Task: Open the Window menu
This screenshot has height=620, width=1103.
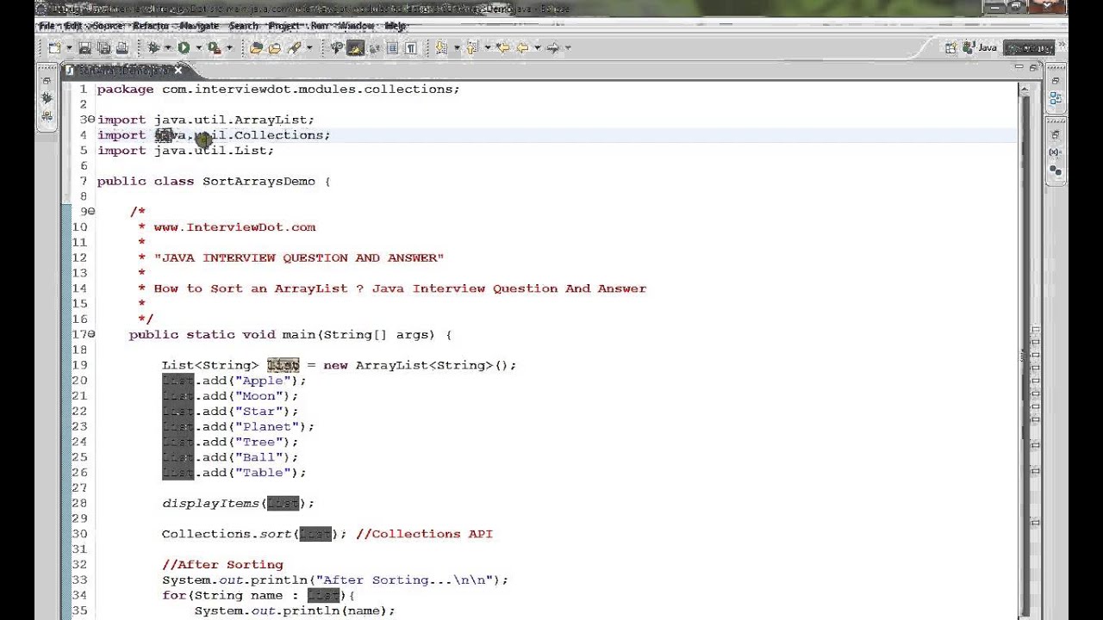Action: coord(357,26)
